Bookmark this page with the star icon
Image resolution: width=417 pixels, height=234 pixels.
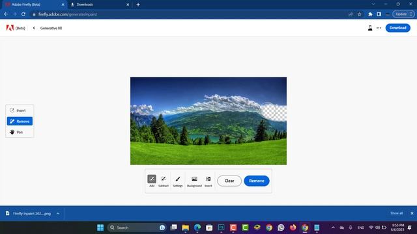360,14
